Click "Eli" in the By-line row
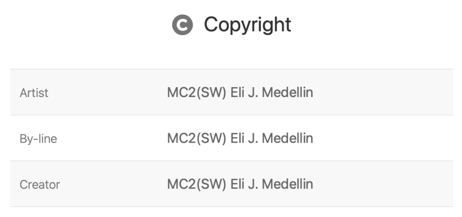 (237, 138)
